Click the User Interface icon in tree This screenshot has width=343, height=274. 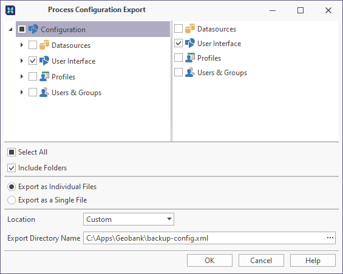click(44, 61)
